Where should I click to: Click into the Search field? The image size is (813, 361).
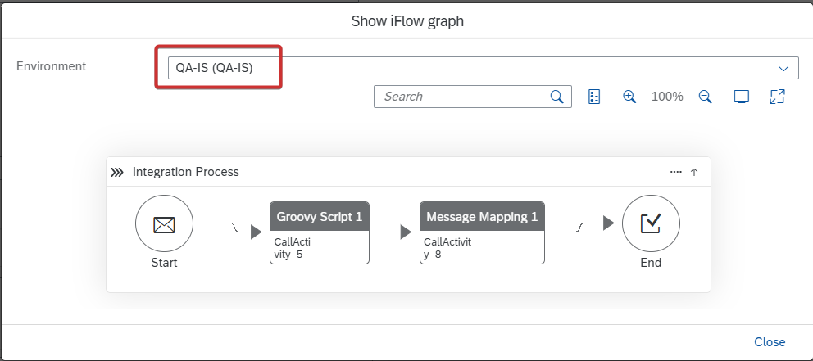pos(464,97)
